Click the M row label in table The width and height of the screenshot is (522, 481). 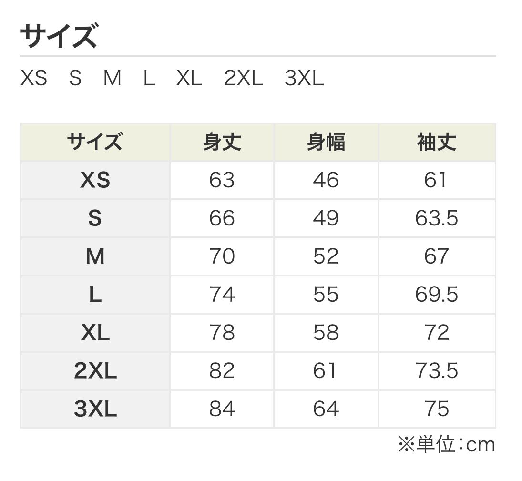coord(95,256)
